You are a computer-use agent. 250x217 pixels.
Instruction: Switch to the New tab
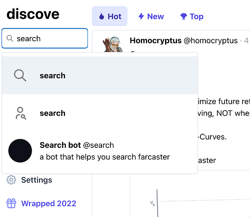pyautogui.click(x=150, y=17)
